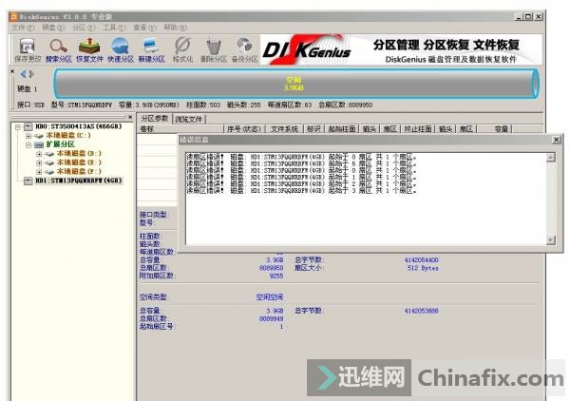Click error line starting at sector 6

[x=301, y=164]
